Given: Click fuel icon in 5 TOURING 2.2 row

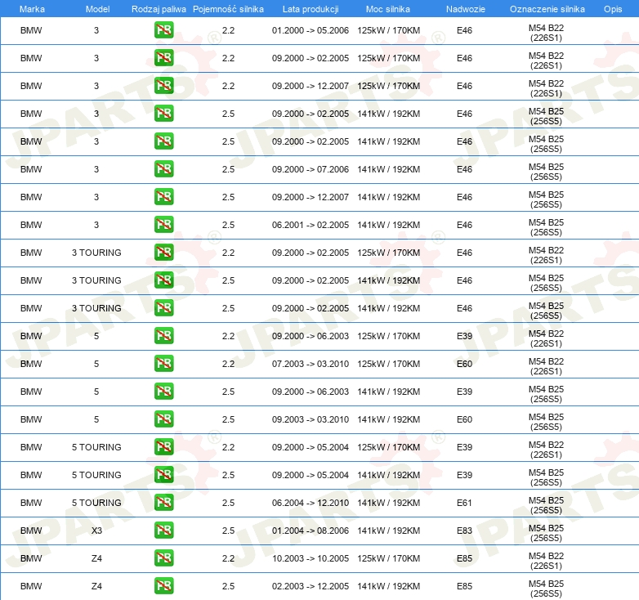Looking at the screenshot, I should coord(163,447).
